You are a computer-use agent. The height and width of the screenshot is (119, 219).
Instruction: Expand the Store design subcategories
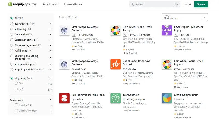(x=50, y=24)
